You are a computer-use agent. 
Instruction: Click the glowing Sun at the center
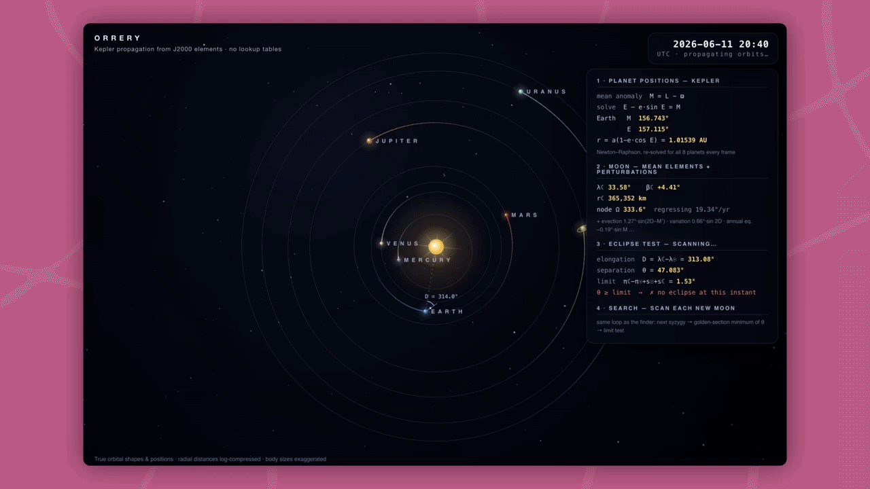pyautogui.click(x=436, y=247)
